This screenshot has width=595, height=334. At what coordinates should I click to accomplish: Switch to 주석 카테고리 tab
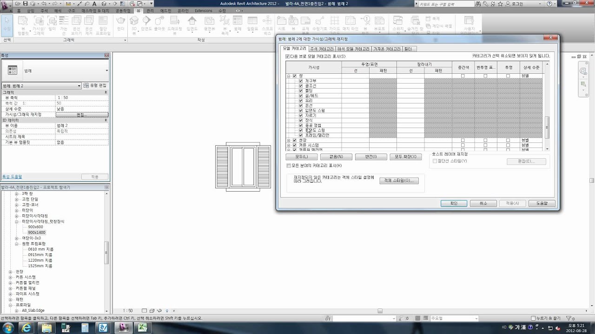point(322,49)
